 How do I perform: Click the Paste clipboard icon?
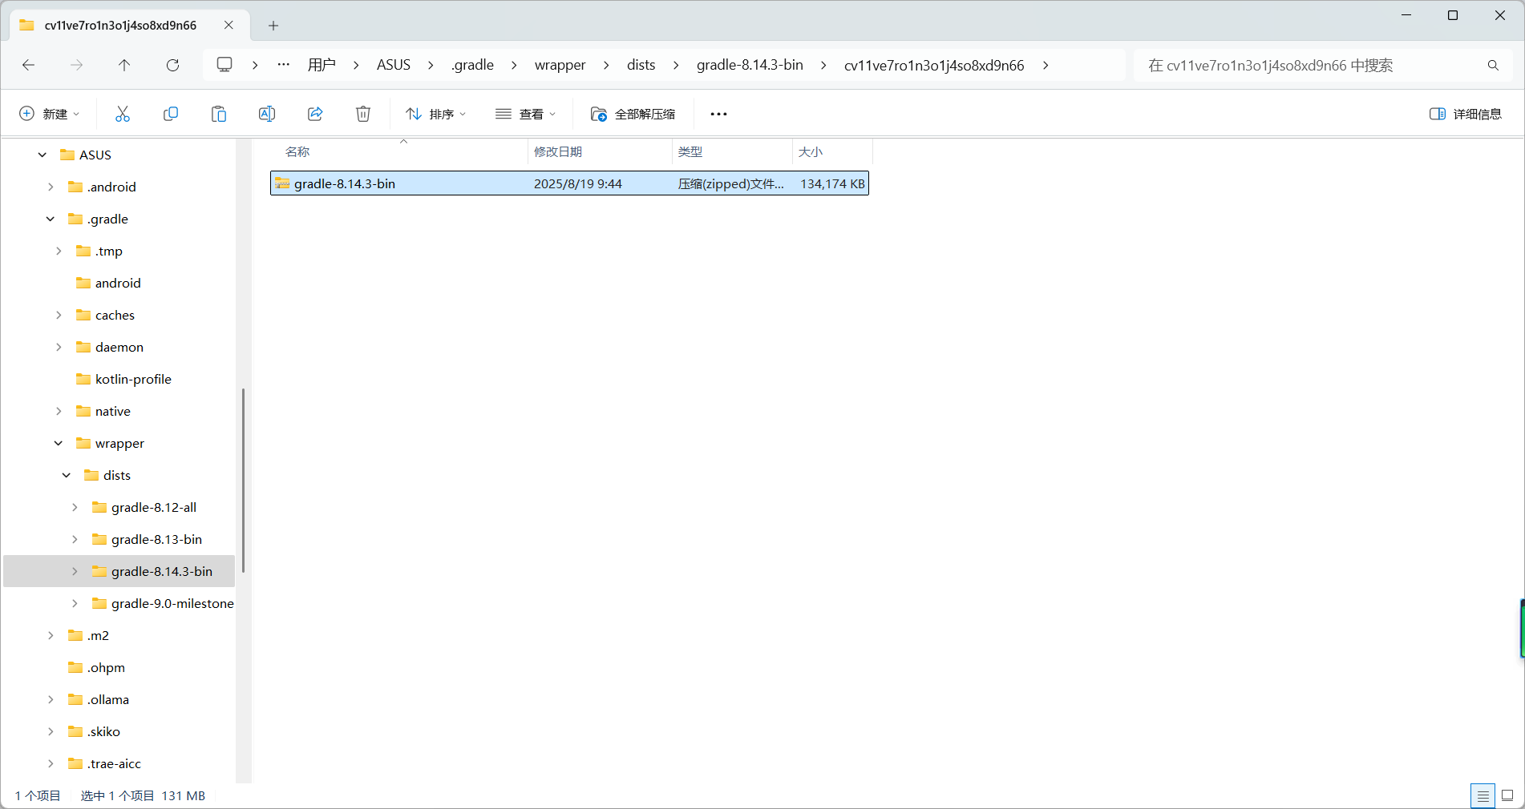pos(219,114)
